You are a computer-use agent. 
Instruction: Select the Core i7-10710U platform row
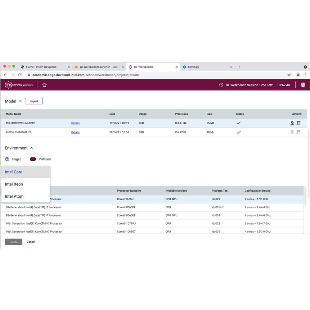pyautogui.click(x=152, y=223)
